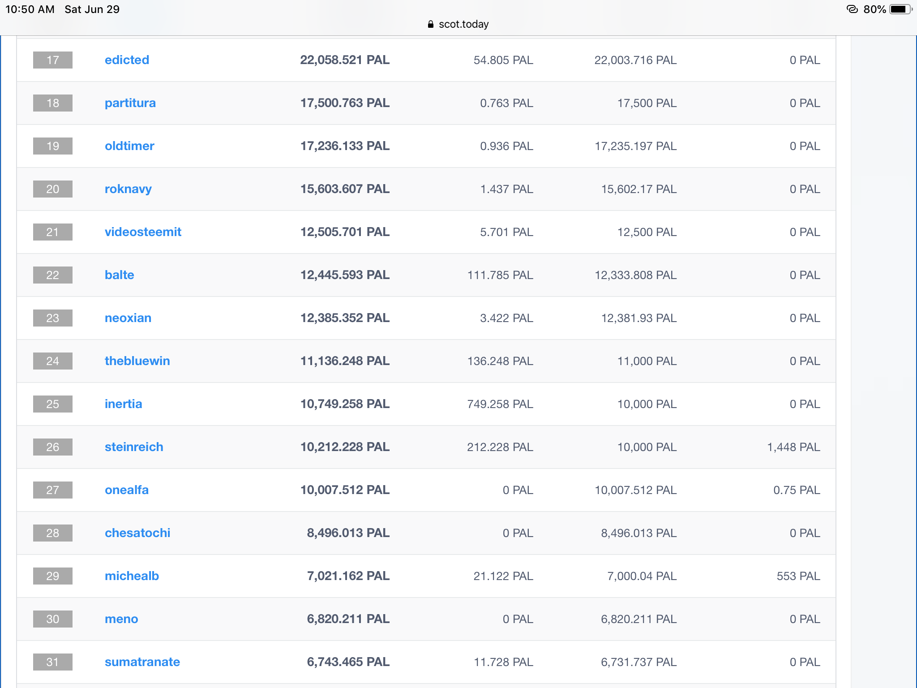Open the meno user link
Screen dimensions: 917x688
[121, 619]
